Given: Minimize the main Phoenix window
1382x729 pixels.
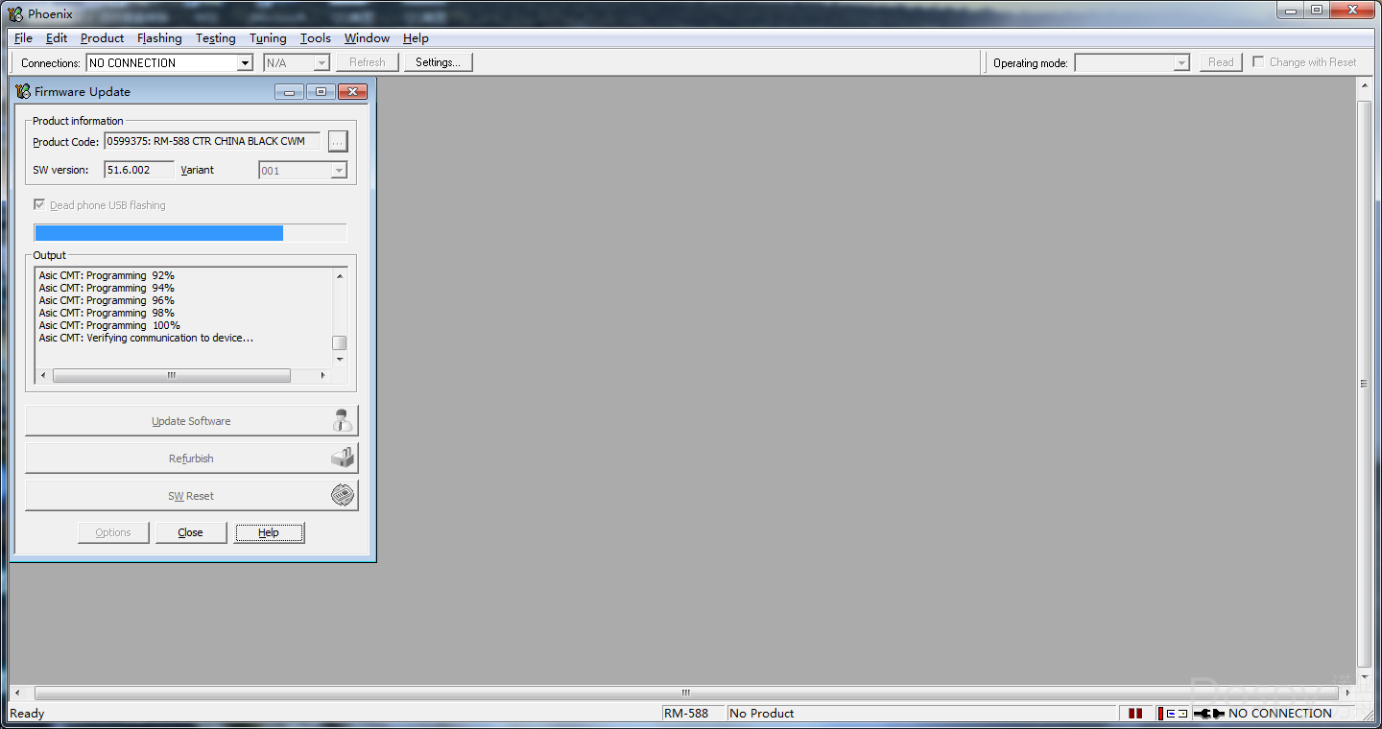Looking at the screenshot, I should click(1292, 10).
